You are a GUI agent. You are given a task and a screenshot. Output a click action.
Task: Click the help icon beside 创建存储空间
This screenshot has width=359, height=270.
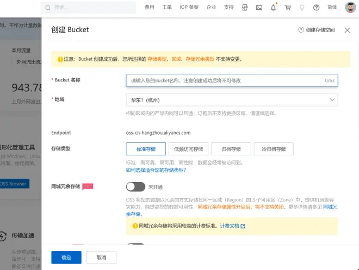pyautogui.click(x=301, y=30)
